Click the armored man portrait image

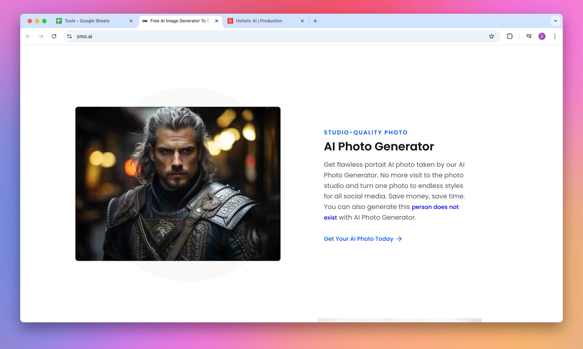pos(178,184)
